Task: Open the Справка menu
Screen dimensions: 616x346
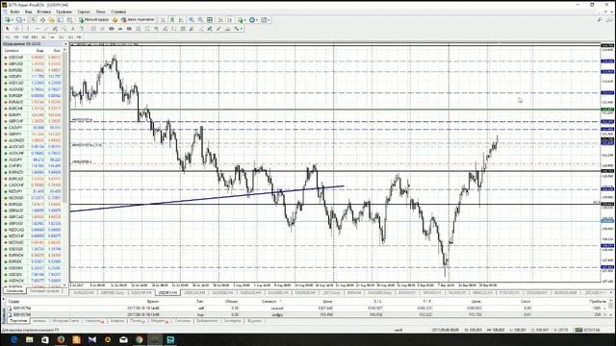Action: tap(118, 12)
